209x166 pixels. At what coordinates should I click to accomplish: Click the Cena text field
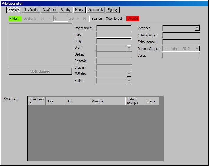tap(181, 56)
